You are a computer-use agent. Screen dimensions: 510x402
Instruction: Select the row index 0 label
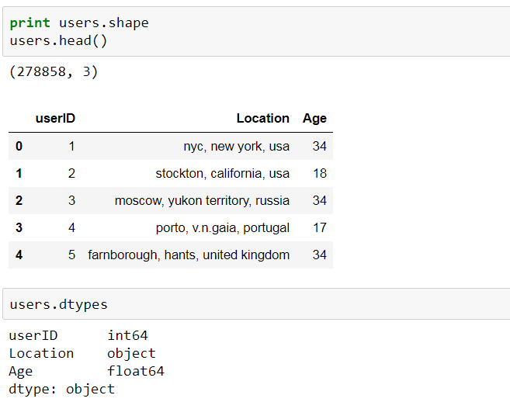pos(19,146)
